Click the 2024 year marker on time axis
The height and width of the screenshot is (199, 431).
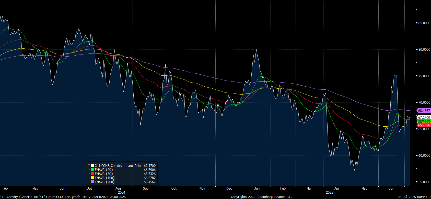click(122, 192)
